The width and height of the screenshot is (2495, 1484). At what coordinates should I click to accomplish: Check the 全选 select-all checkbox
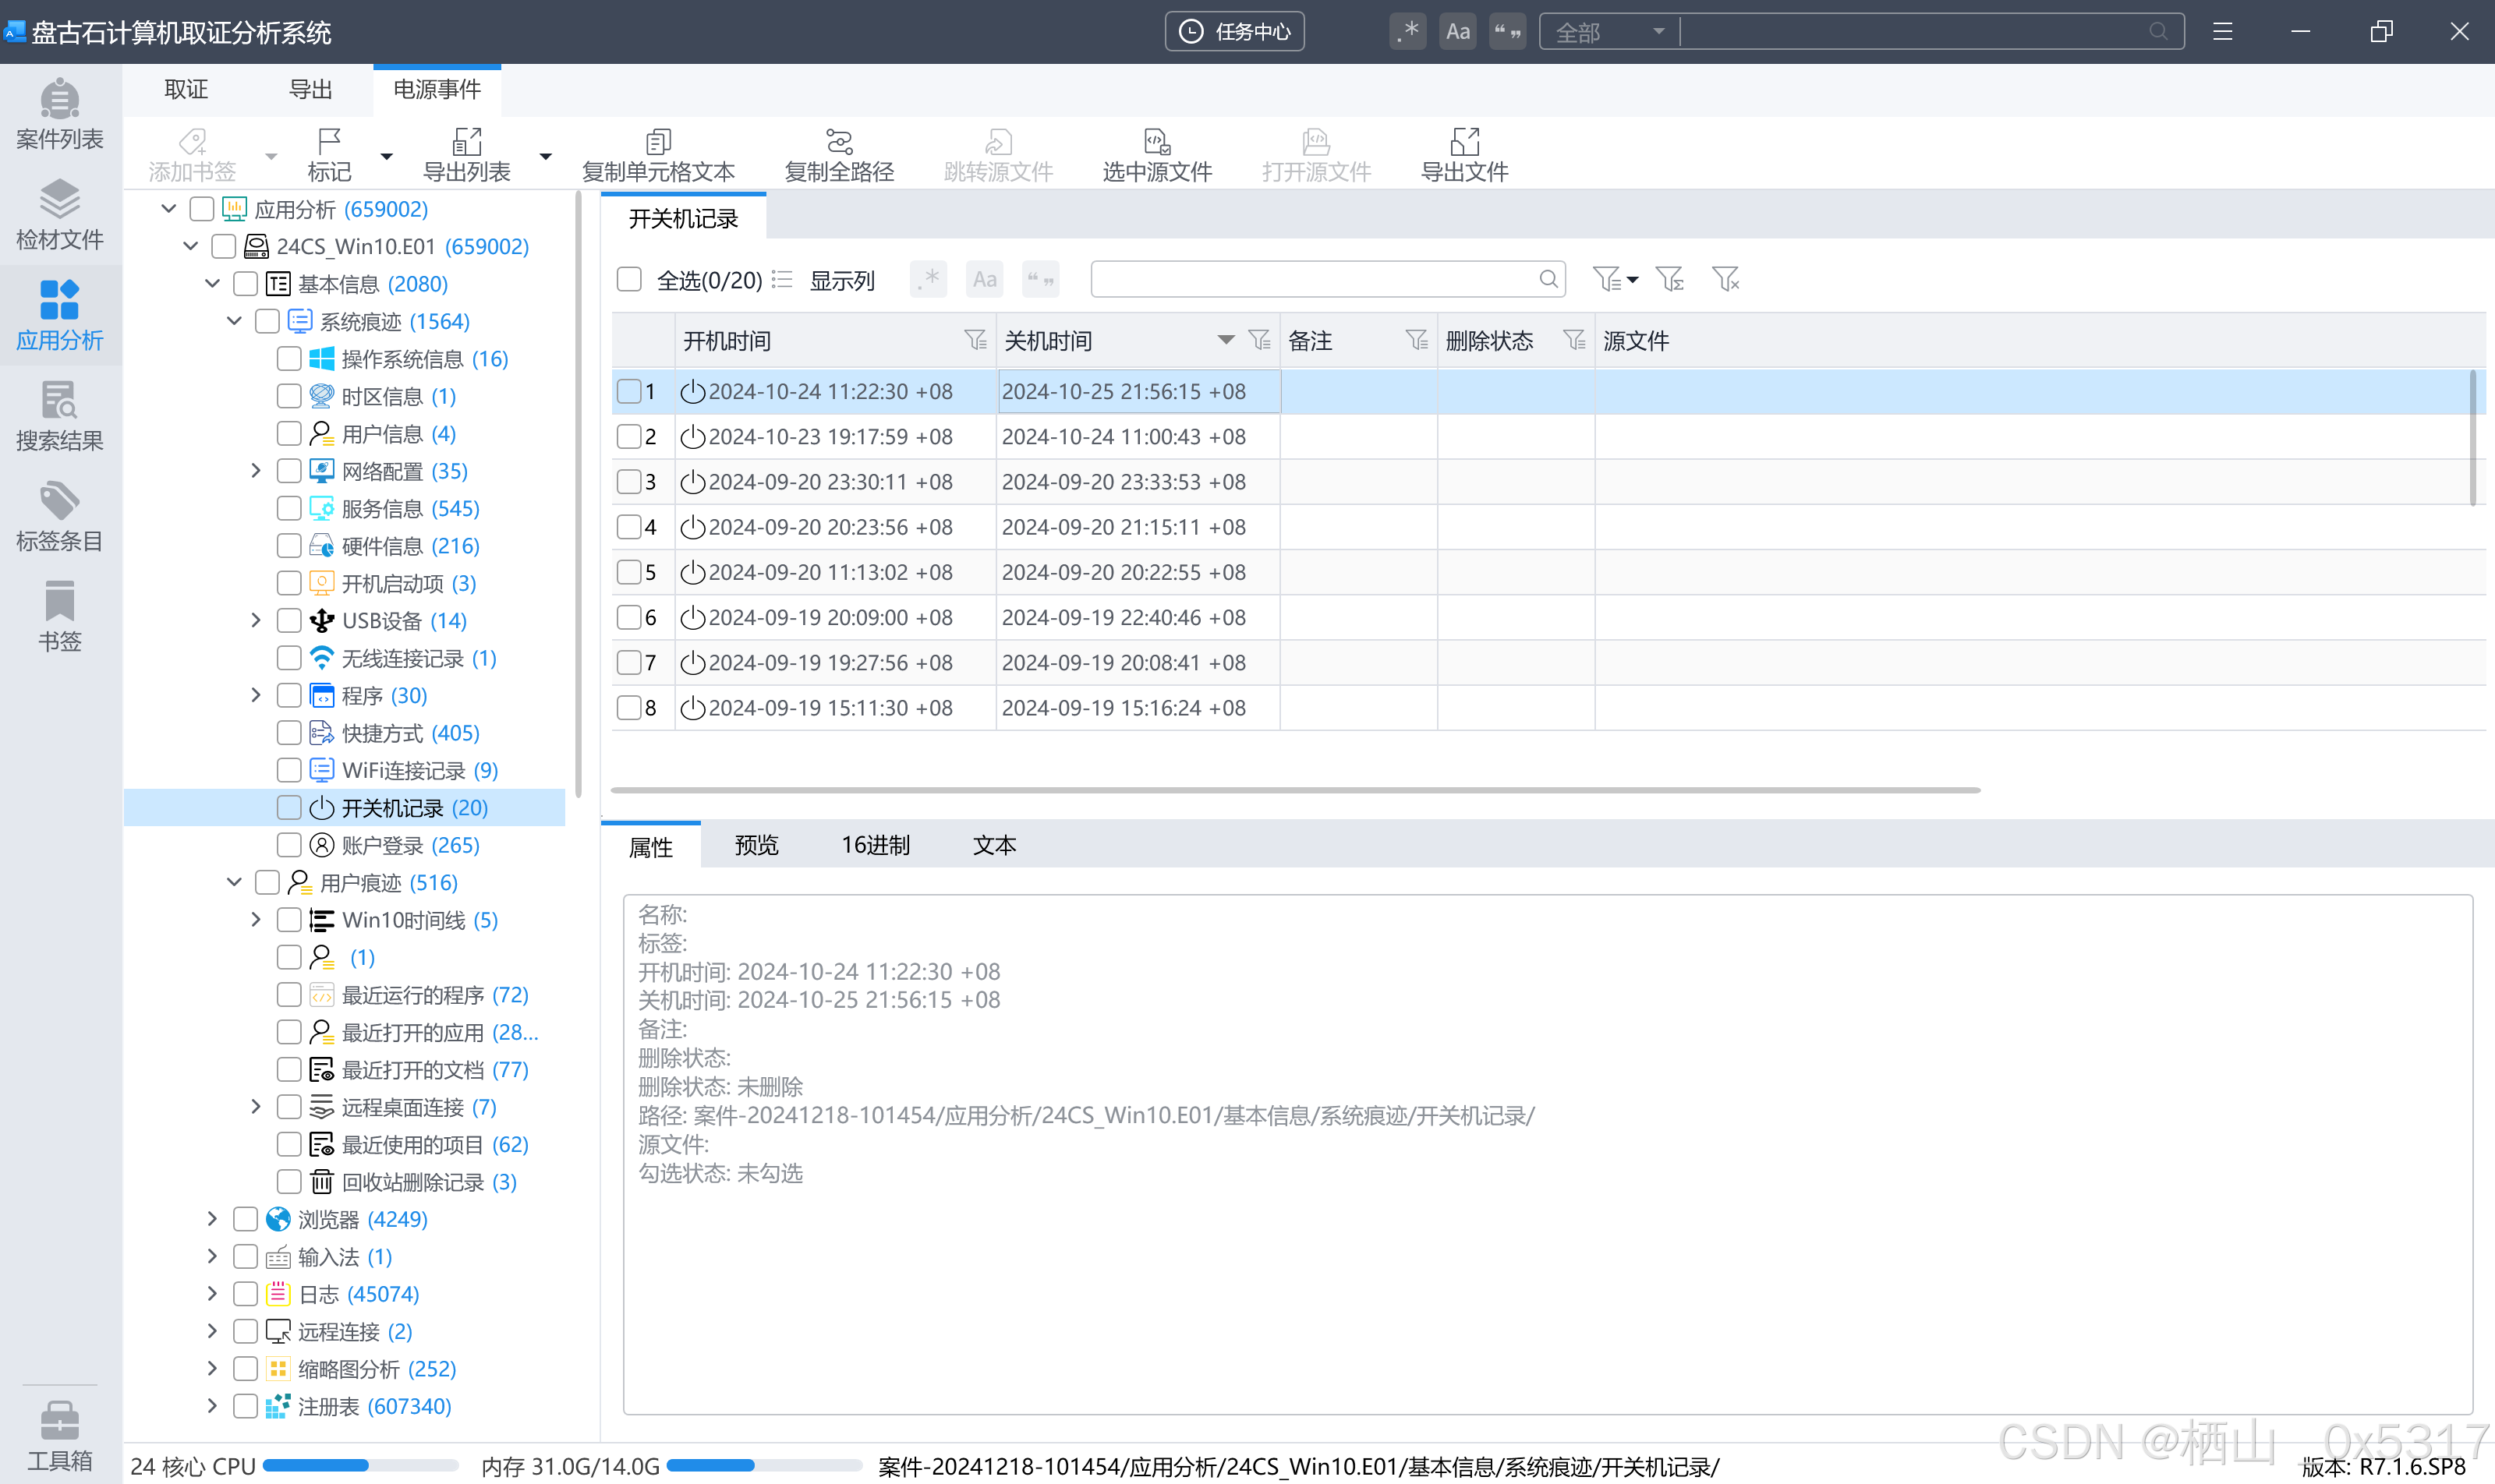point(629,279)
